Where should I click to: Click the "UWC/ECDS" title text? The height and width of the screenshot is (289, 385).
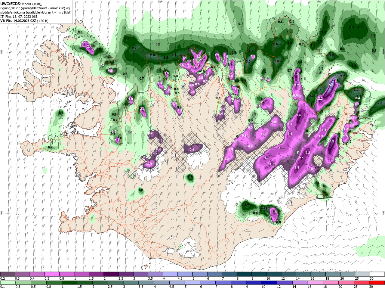click(x=11, y=4)
